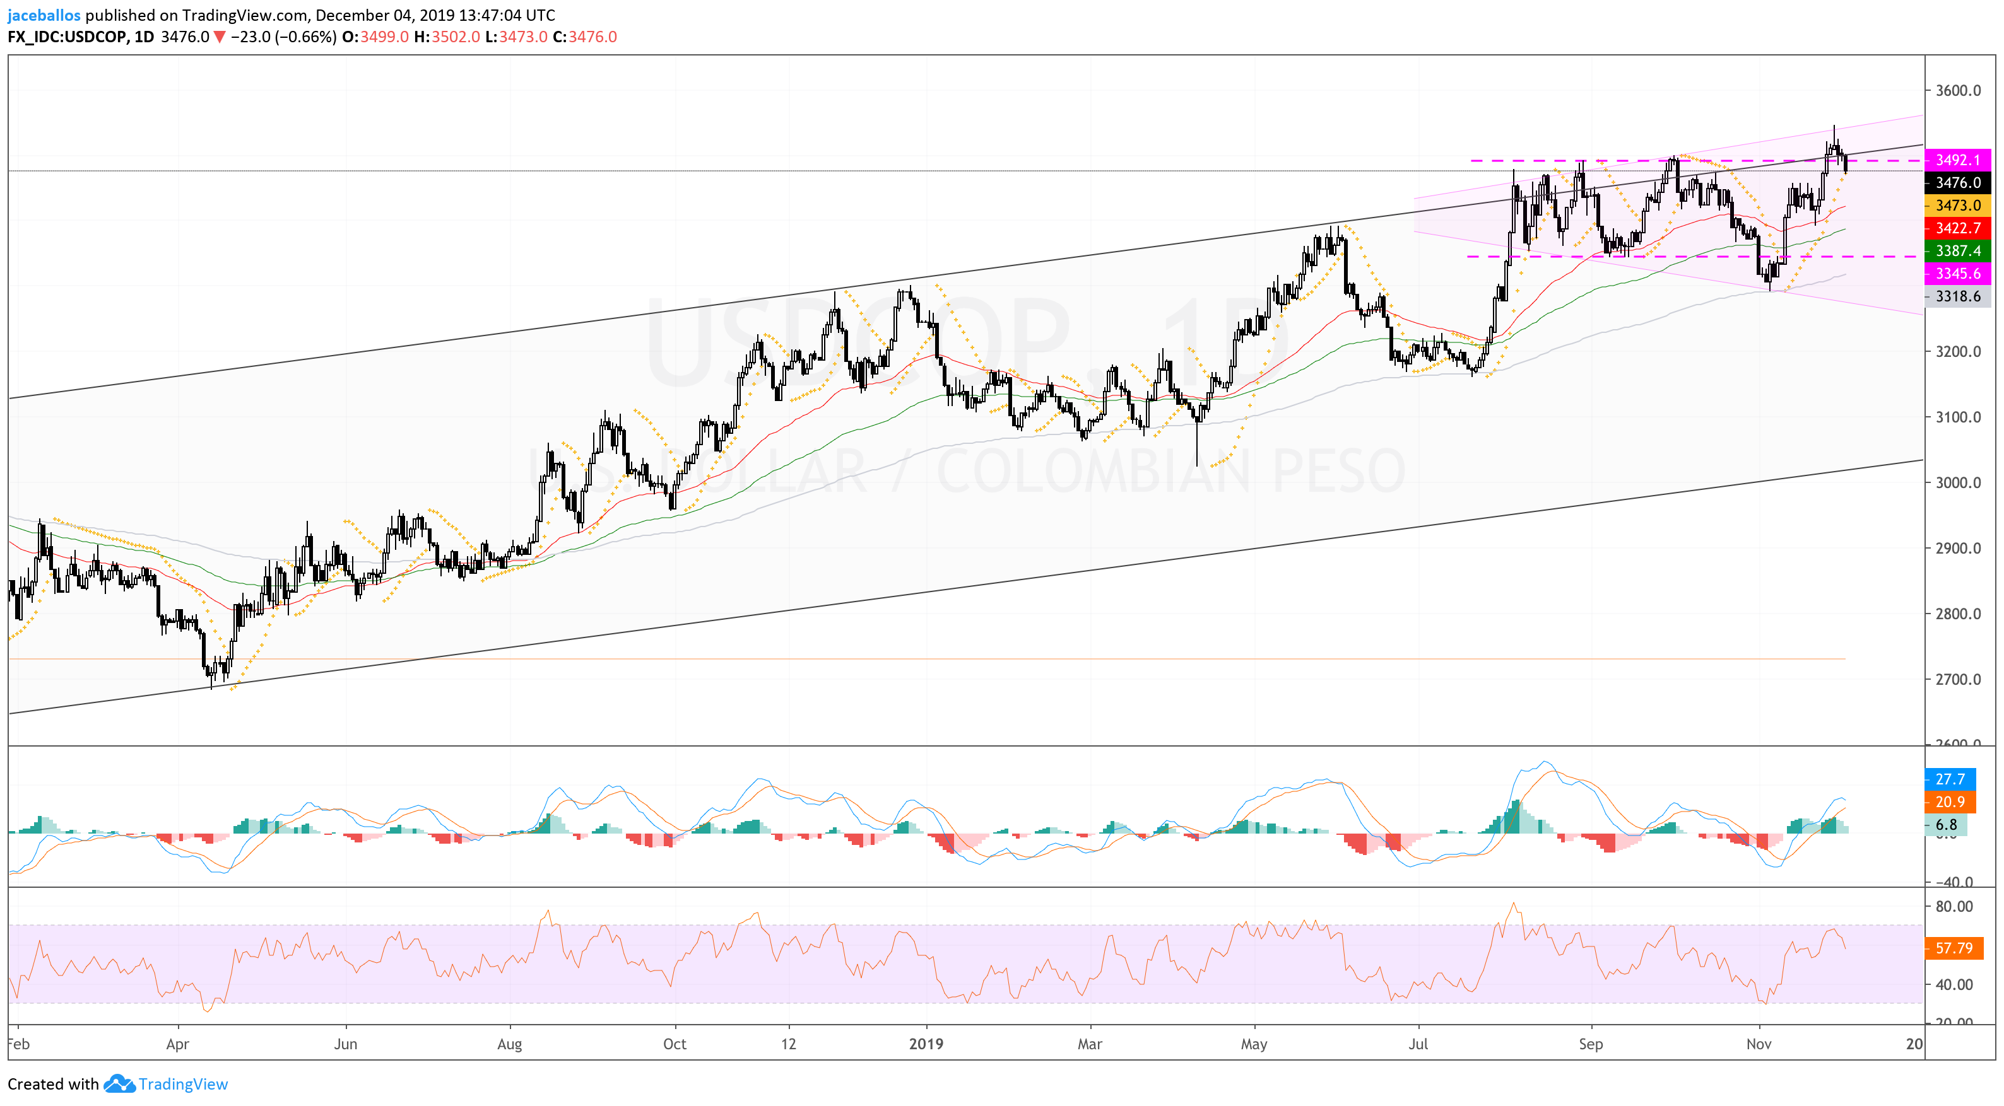Click the −40.0 MACD axis tick

coord(1954,882)
